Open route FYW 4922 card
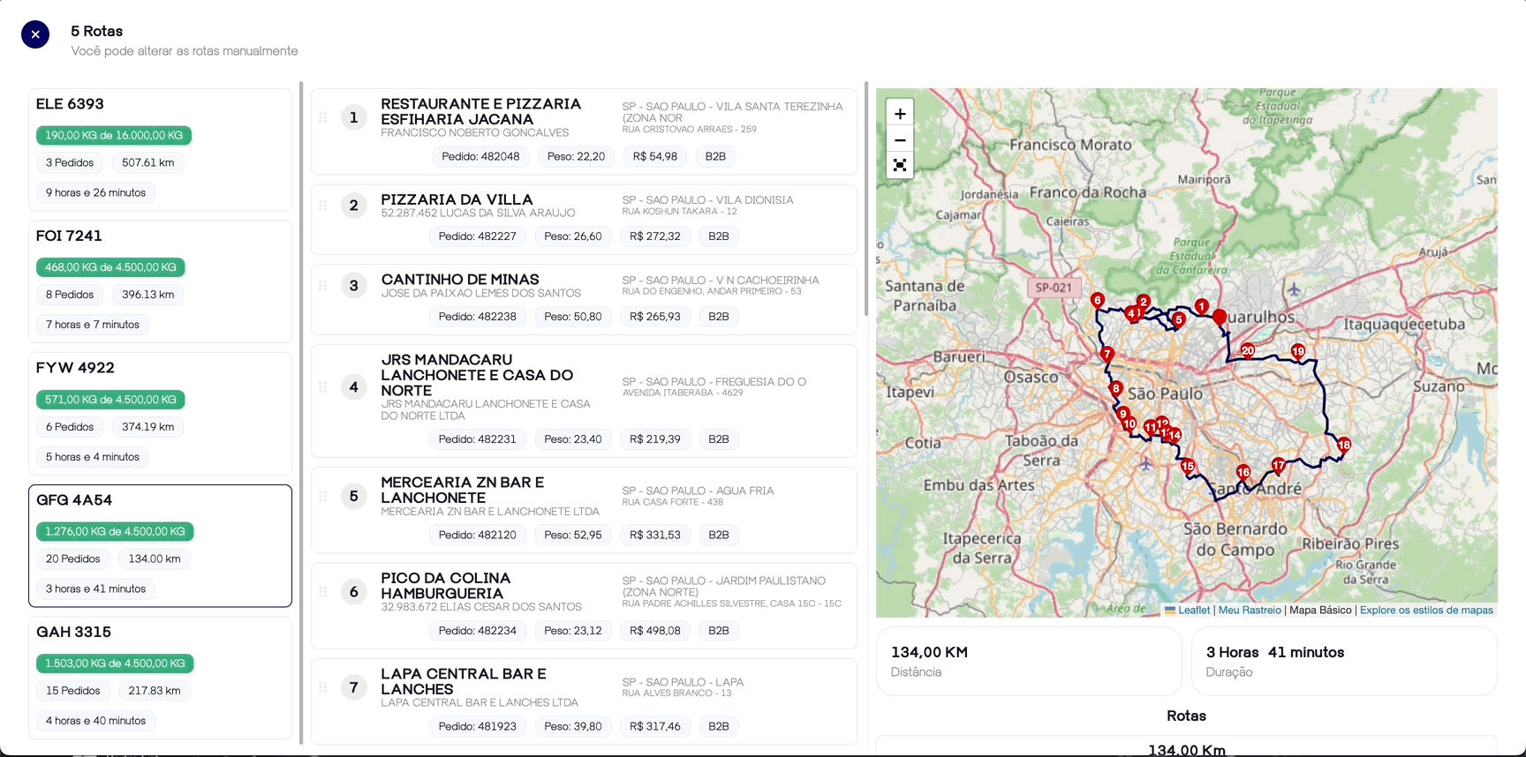This screenshot has width=1526, height=757. [x=160, y=414]
